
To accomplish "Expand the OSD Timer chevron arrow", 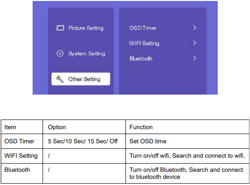I will (x=194, y=28).
